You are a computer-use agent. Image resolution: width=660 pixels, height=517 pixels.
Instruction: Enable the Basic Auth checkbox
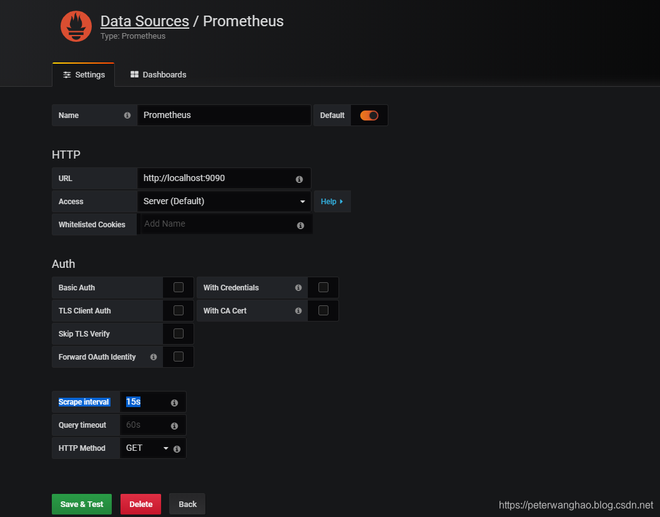[179, 287]
